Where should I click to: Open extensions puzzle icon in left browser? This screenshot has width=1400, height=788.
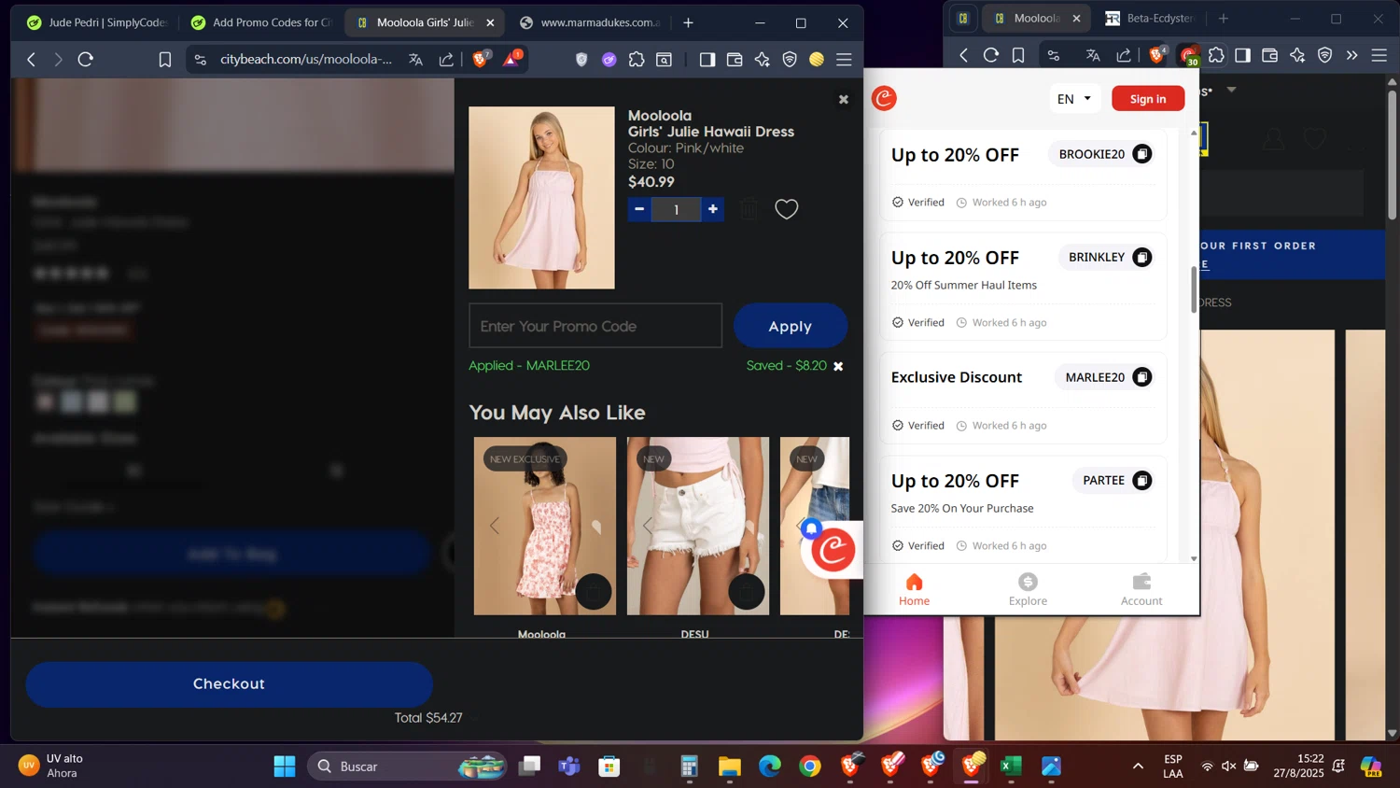[637, 59]
